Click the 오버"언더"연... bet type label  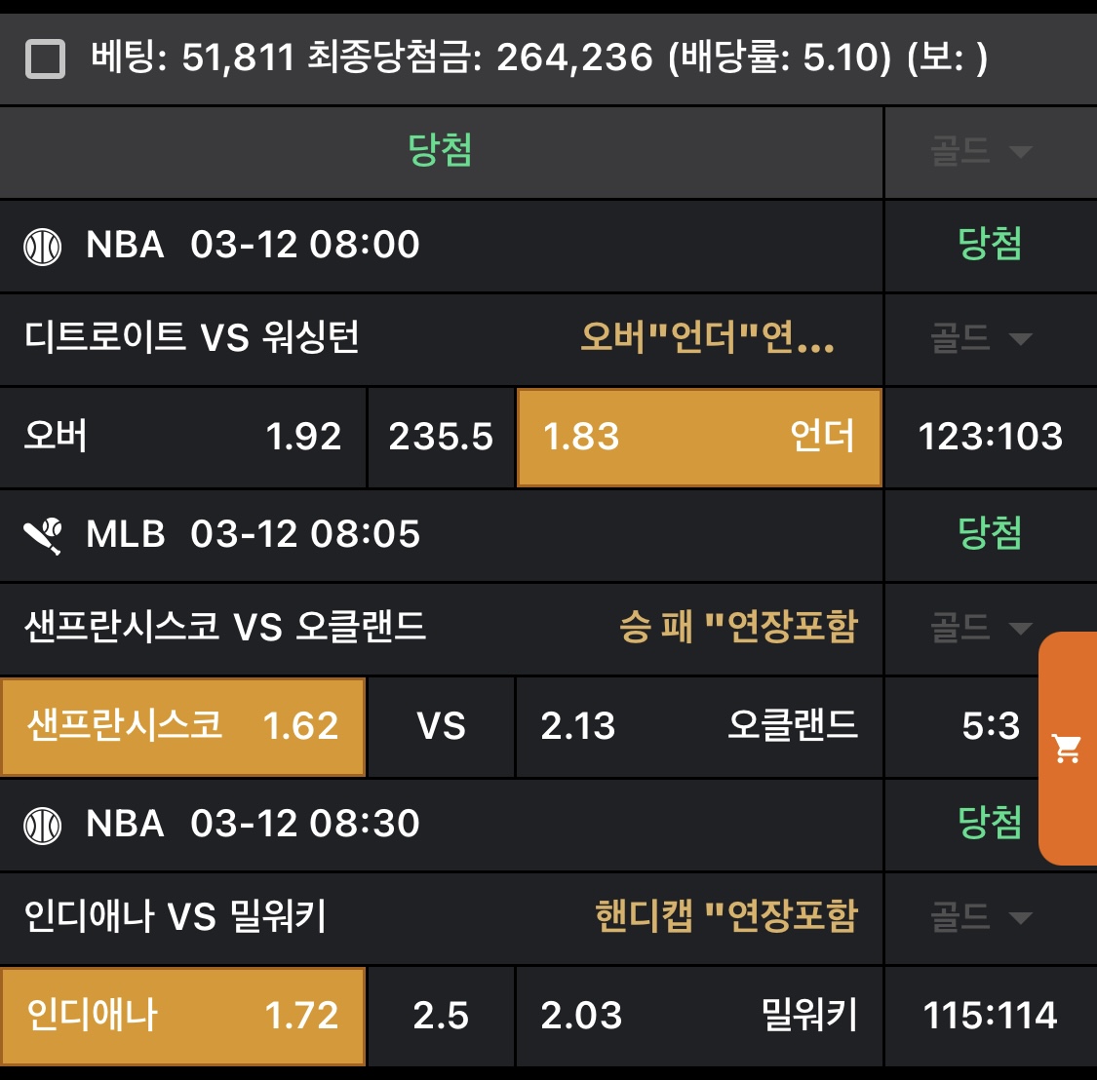(707, 338)
